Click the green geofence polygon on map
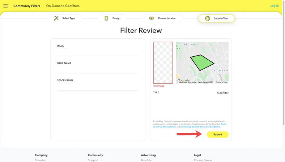285x162 pixels. pos(202,62)
